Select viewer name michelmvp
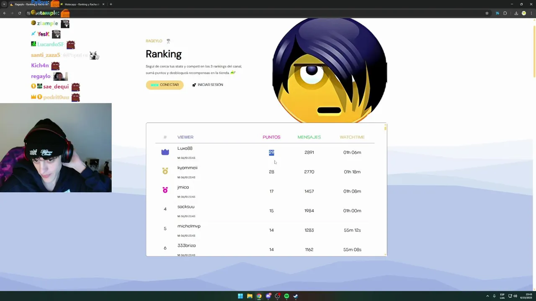This screenshot has width=536, height=301. tap(189, 226)
